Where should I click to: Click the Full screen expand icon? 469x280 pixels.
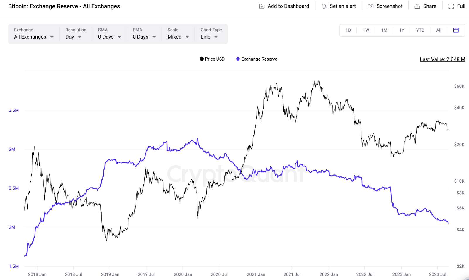pyautogui.click(x=451, y=6)
